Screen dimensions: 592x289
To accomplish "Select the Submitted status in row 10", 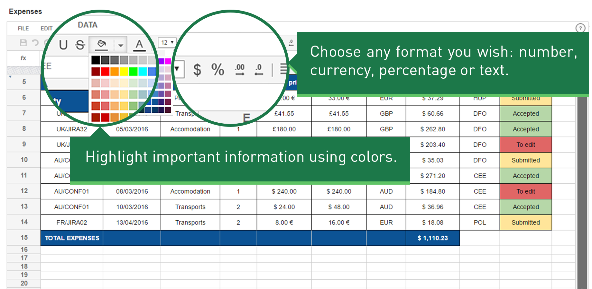I will point(526,160).
